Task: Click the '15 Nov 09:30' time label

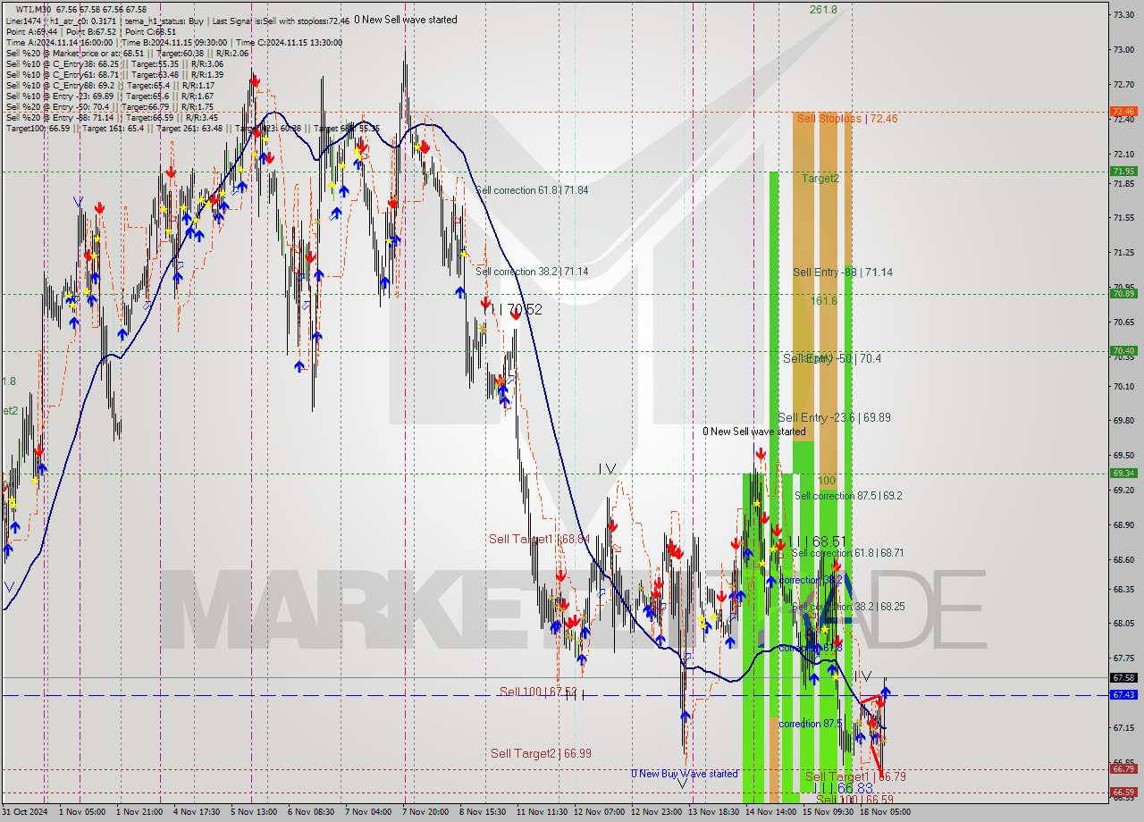Action: pyautogui.click(x=829, y=812)
